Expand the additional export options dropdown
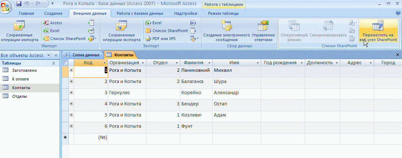 pyautogui.click(x=194, y=39)
